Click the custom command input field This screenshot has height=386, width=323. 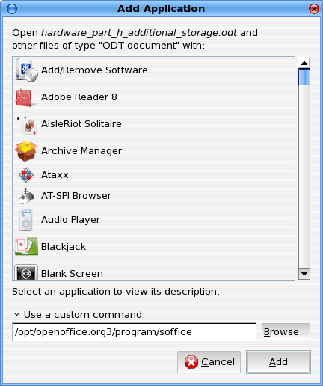click(x=135, y=332)
